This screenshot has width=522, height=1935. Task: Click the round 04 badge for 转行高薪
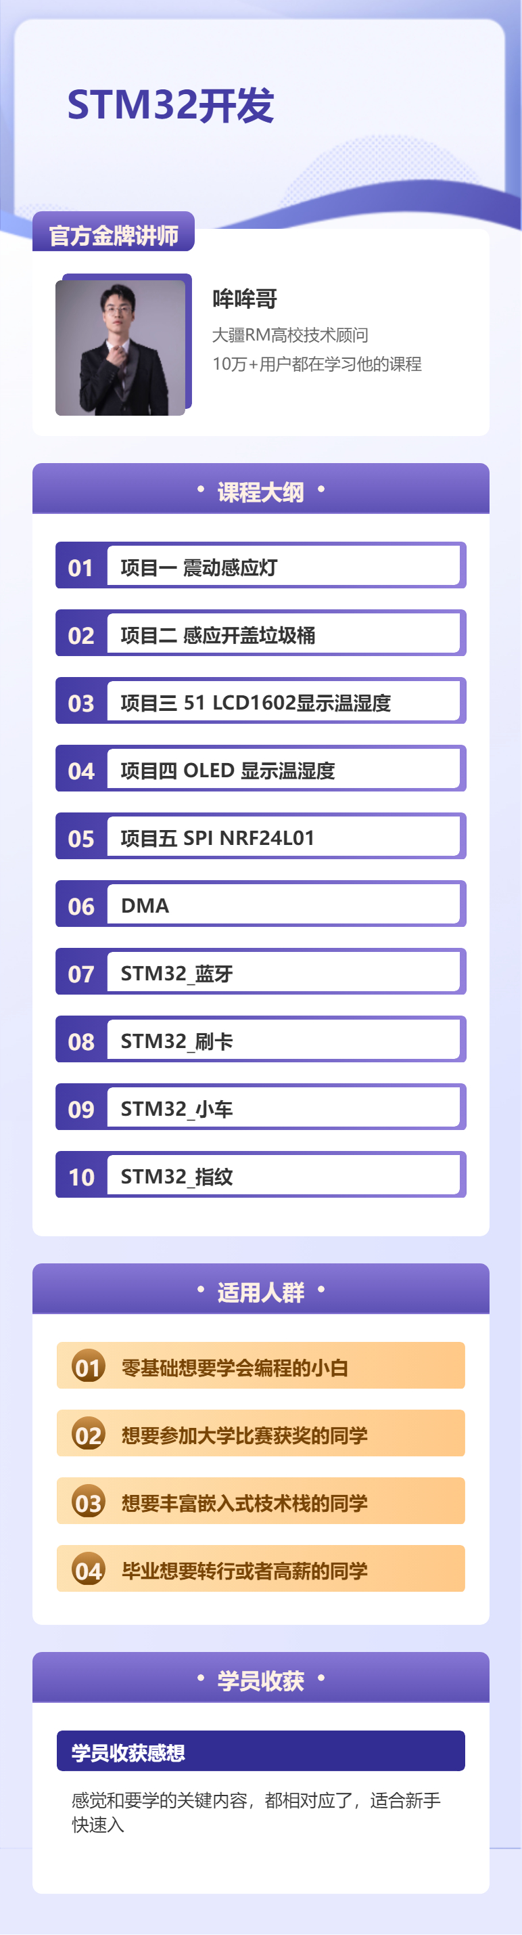point(88,1569)
